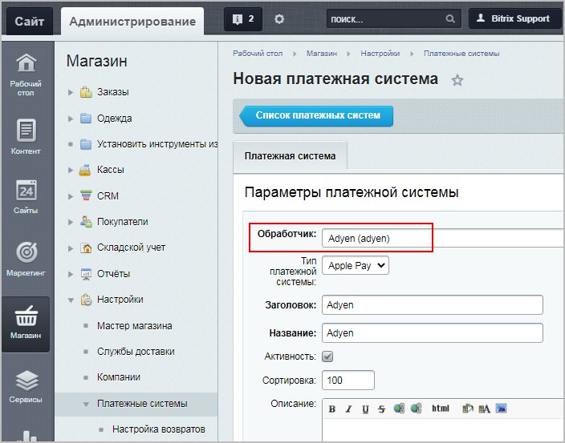Click the Складской учет house icon
Image resolution: width=565 pixels, height=443 pixels.
pyautogui.click(x=86, y=248)
